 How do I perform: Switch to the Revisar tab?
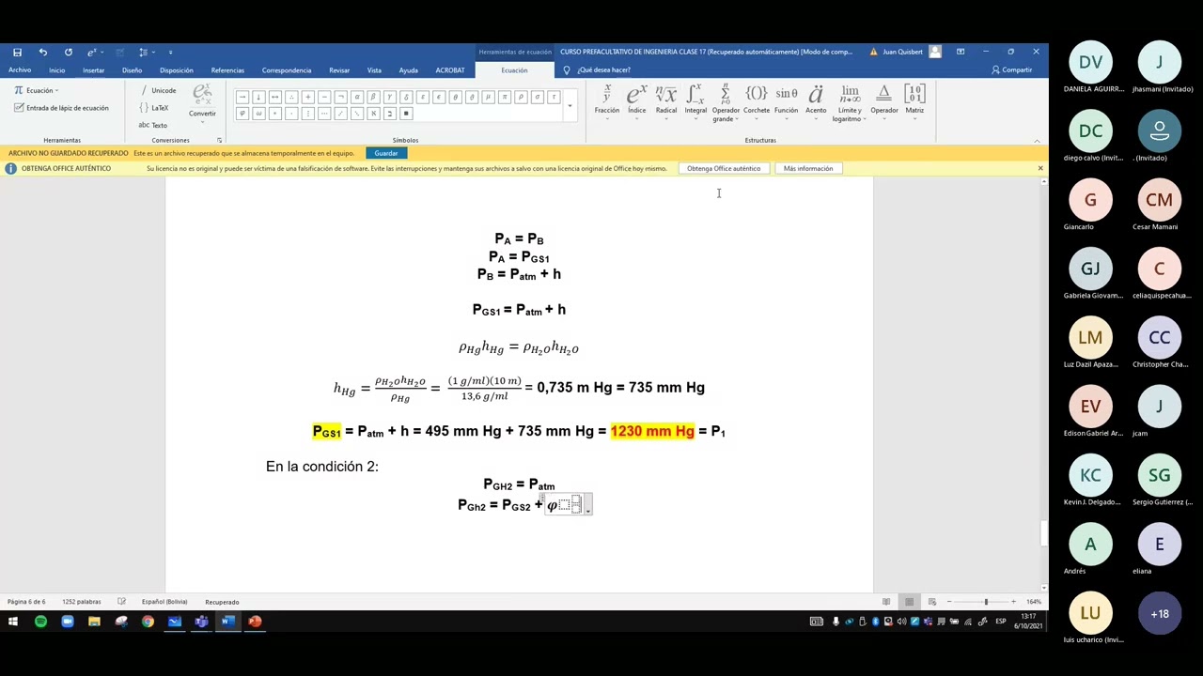pos(339,70)
